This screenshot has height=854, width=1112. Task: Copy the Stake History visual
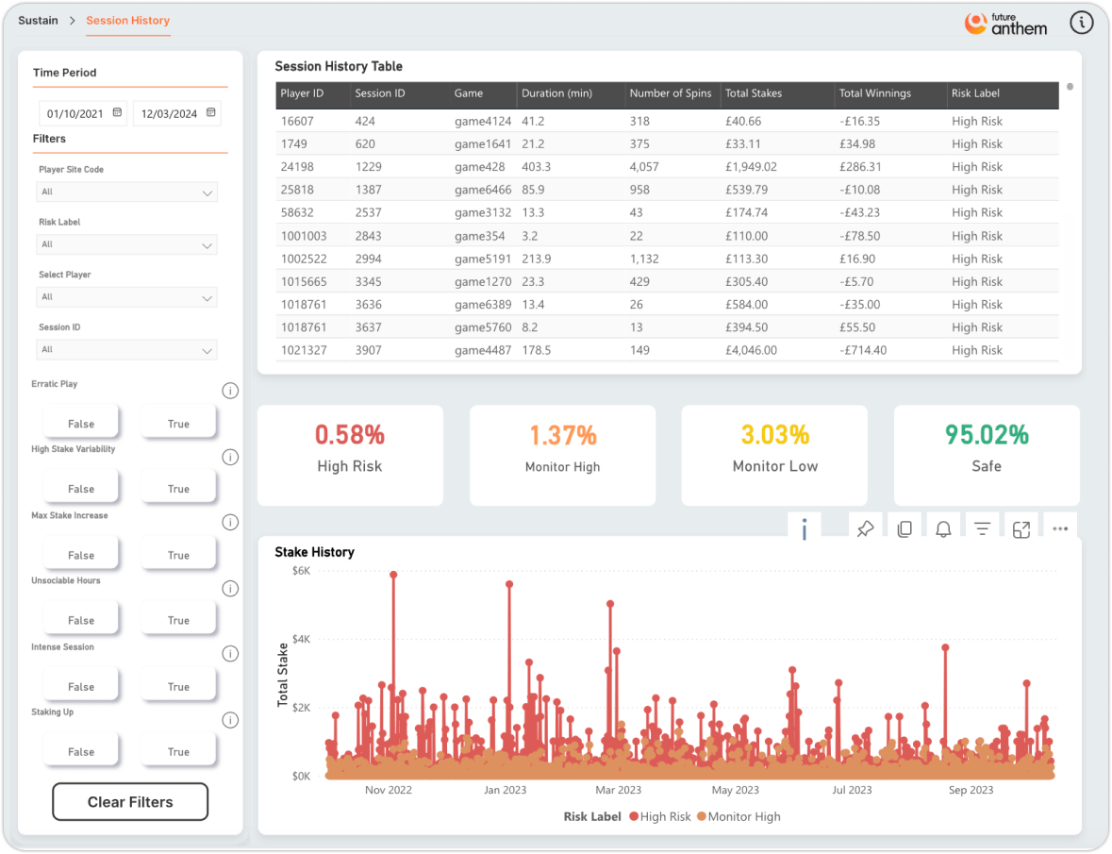pos(905,529)
